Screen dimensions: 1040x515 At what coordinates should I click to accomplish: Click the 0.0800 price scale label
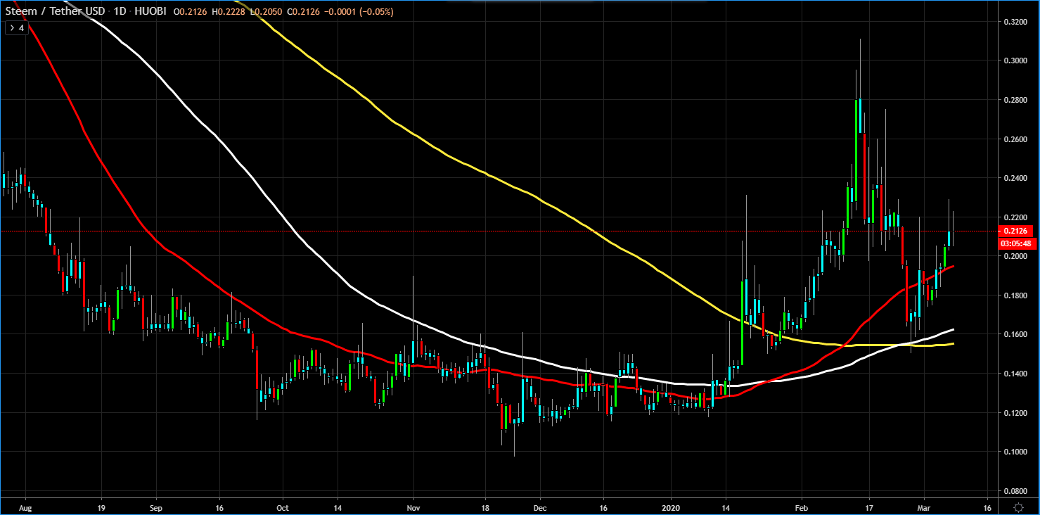point(1017,490)
